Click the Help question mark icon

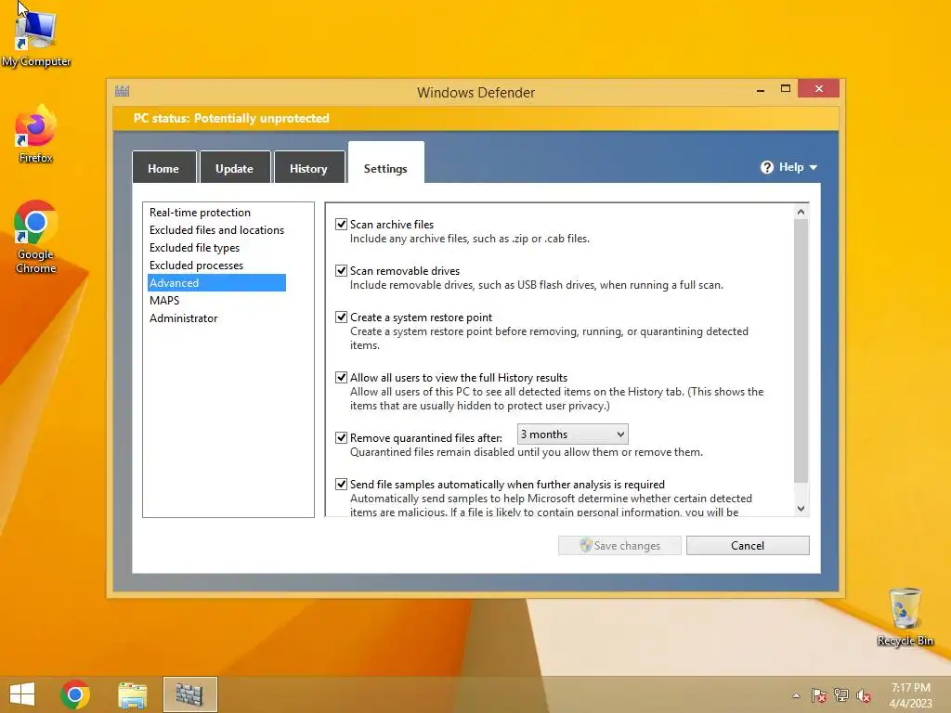(766, 167)
